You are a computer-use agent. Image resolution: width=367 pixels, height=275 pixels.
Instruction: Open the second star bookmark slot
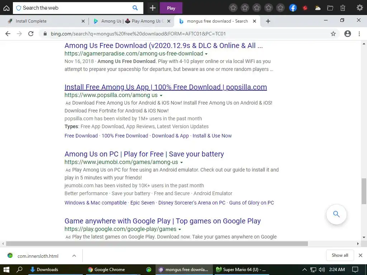[245, 8]
